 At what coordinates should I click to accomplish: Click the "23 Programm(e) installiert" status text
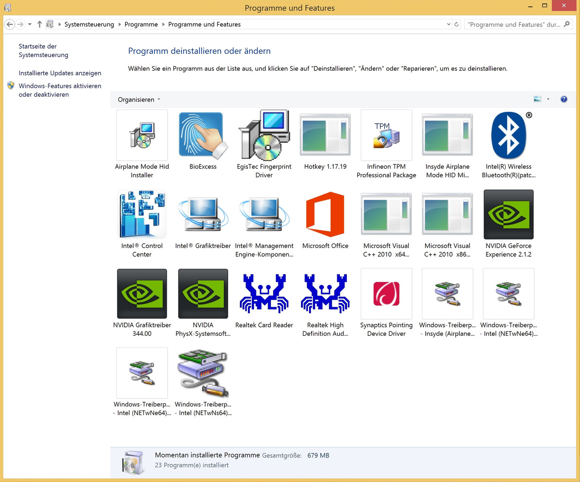[x=192, y=465]
